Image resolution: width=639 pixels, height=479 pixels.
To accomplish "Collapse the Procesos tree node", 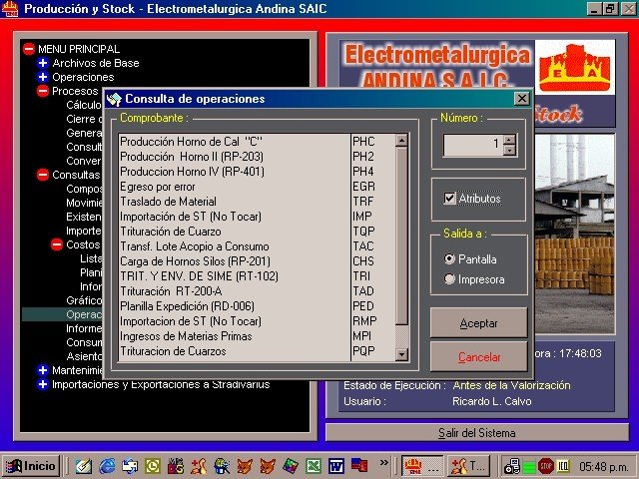I will 43,91.
